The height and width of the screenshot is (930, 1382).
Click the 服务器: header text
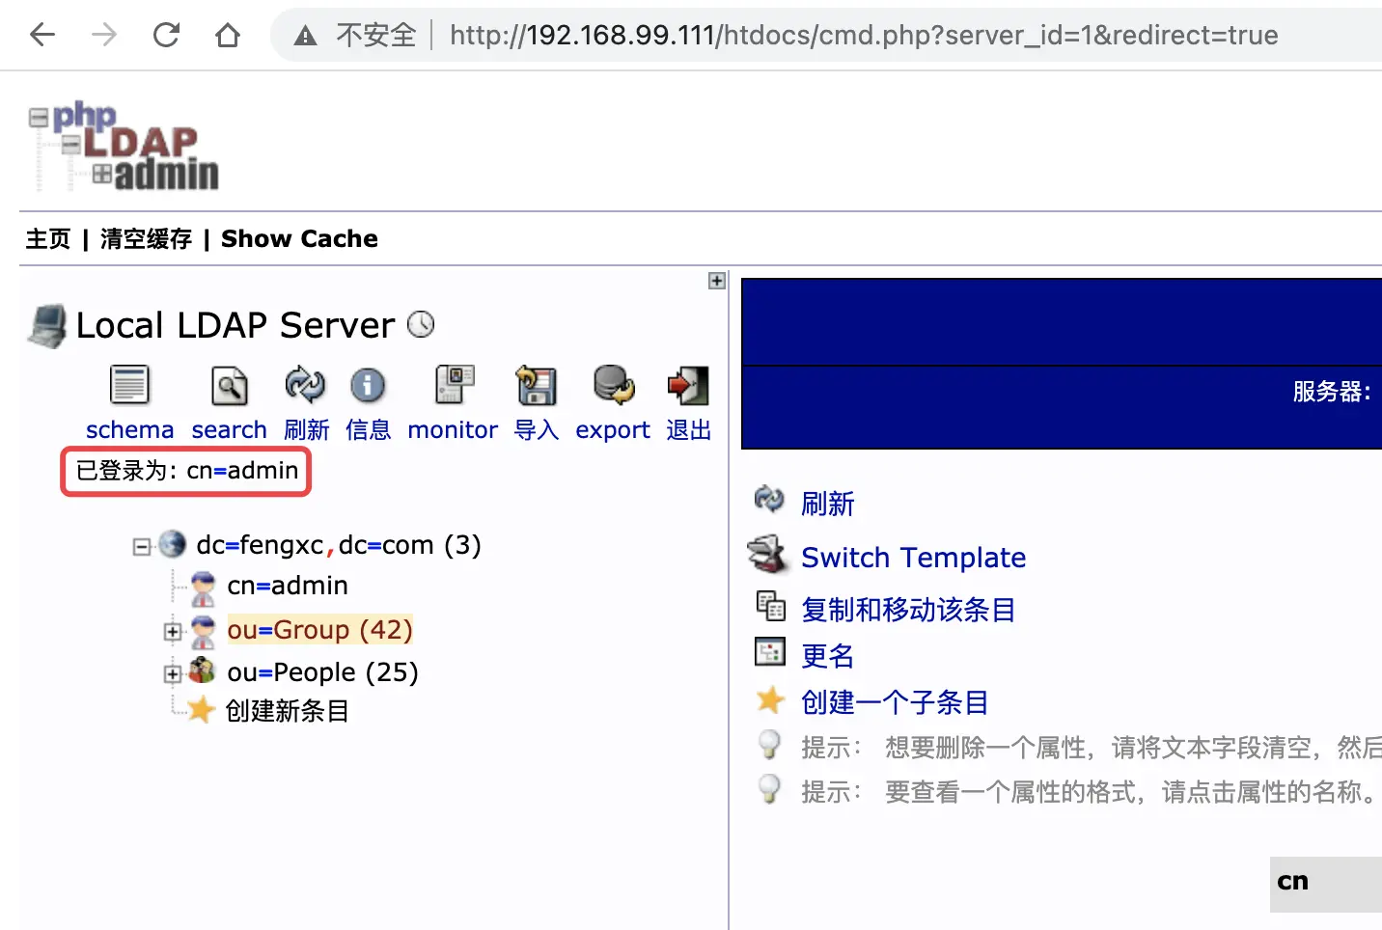click(x=1332, y=392)
